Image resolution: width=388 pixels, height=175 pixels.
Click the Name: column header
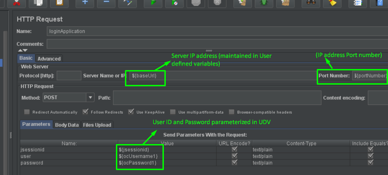69,144
